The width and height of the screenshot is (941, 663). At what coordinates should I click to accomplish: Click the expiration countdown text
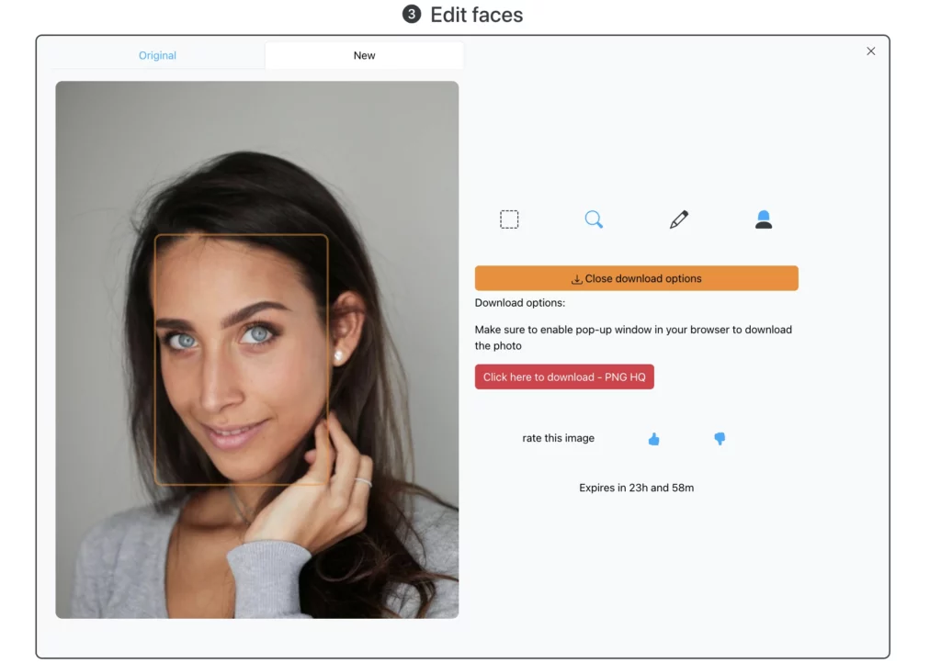coord(636,488)
